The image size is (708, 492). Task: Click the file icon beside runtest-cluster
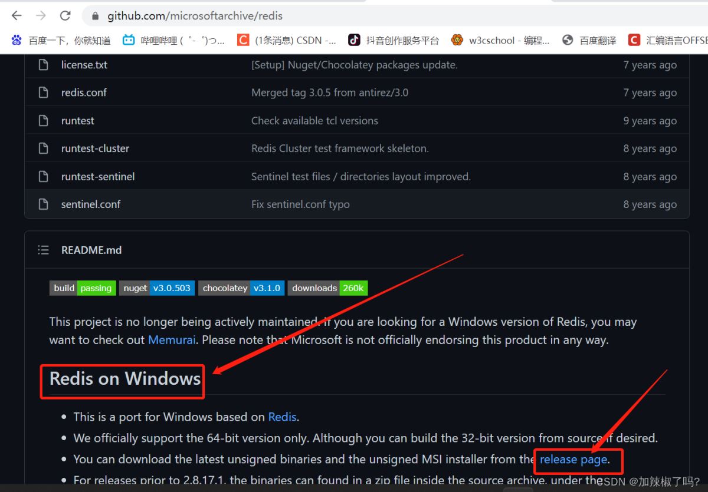pyautogui.click(x=43, y=148)
